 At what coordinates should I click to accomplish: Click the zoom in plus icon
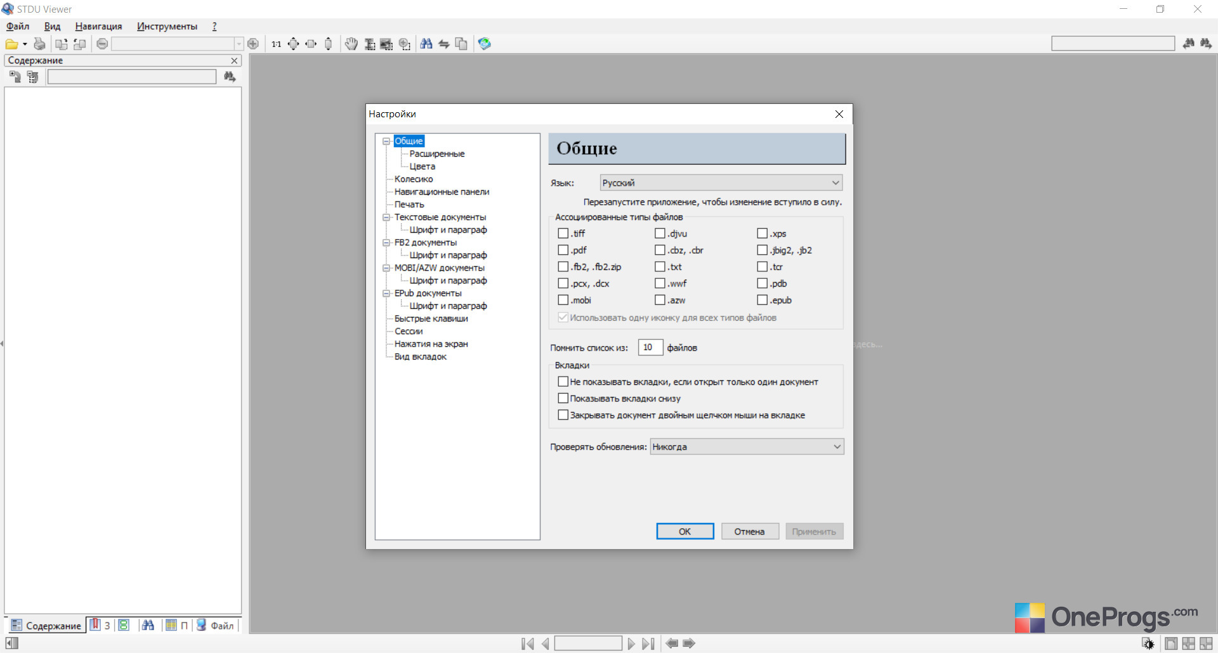coord(253,44)
